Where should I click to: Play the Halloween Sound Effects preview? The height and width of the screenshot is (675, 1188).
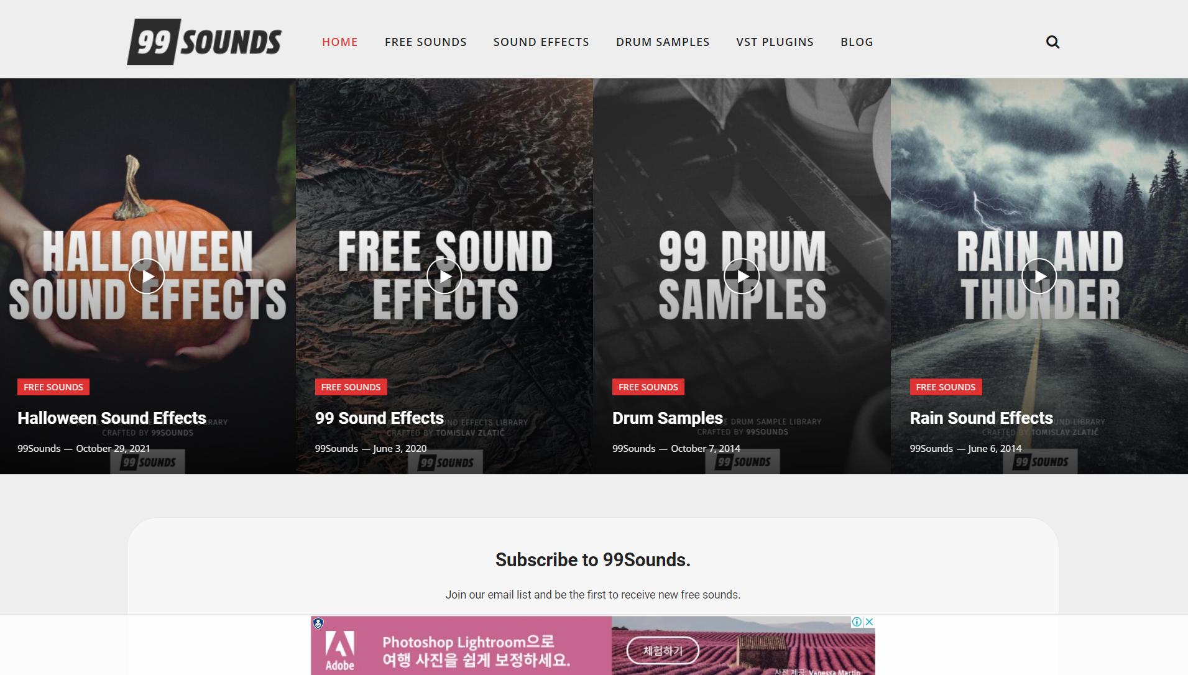click(147, 276)
